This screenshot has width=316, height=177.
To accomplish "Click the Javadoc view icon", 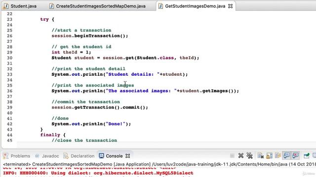I will [x=38, y=156].
